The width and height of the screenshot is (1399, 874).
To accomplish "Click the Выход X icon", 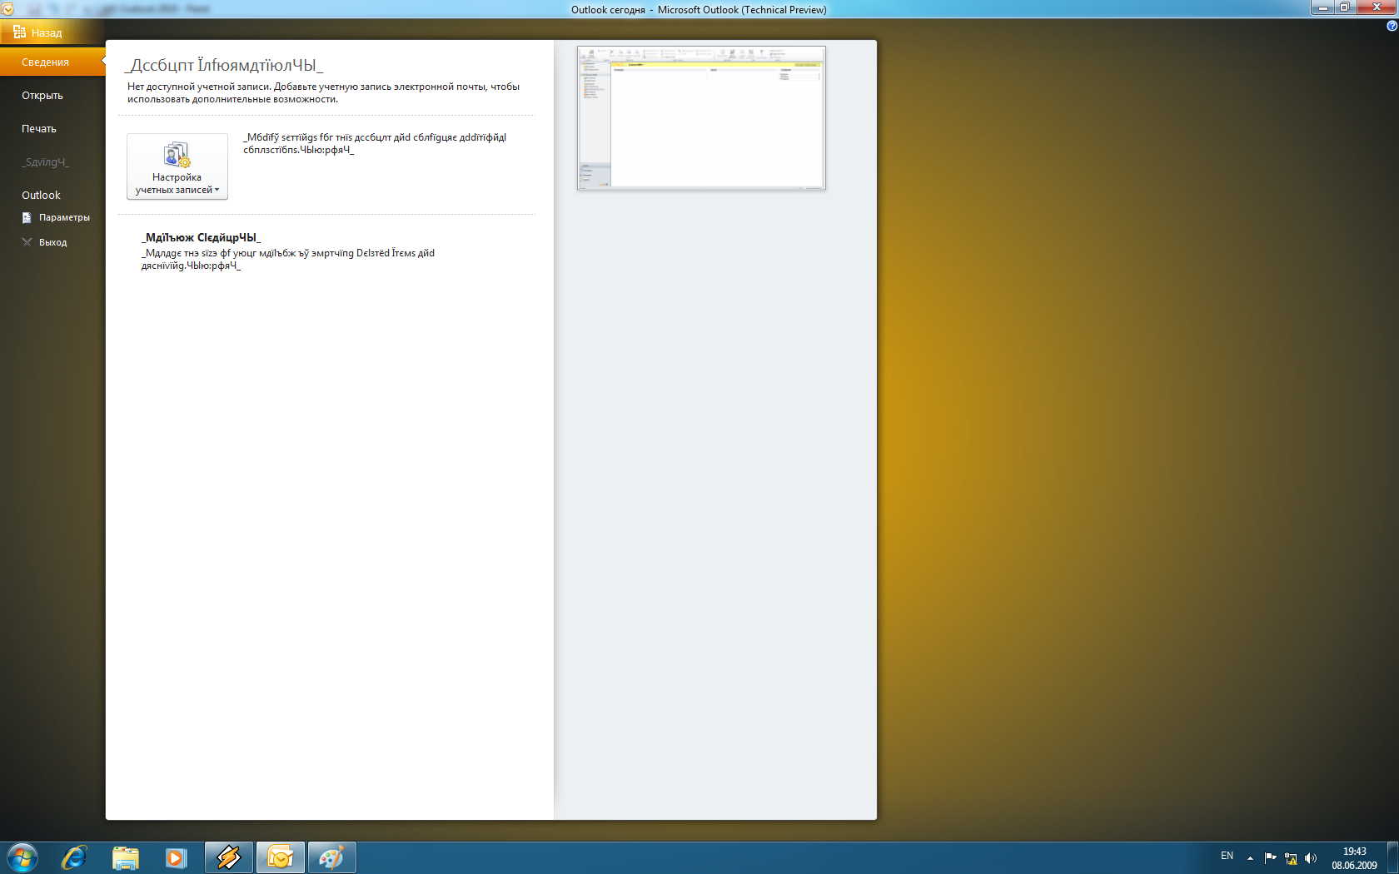I will coord(27,242).
